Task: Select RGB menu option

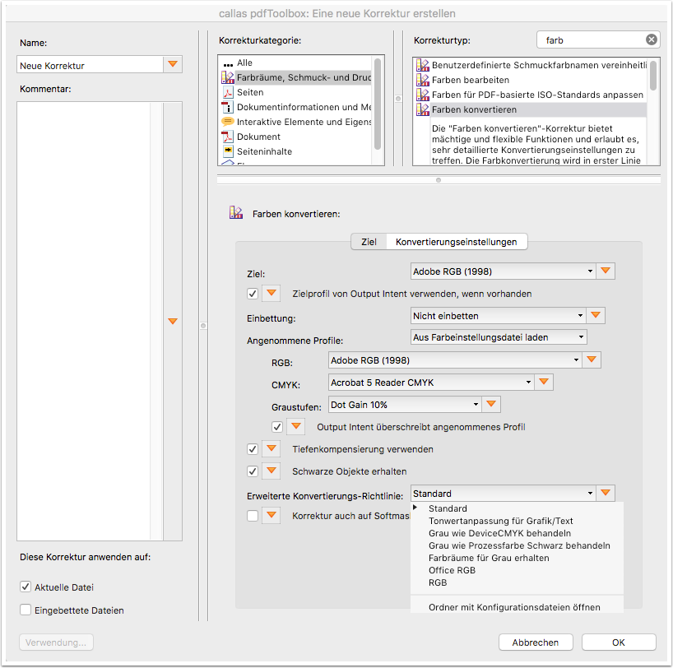Action: [x=517, y=582]
